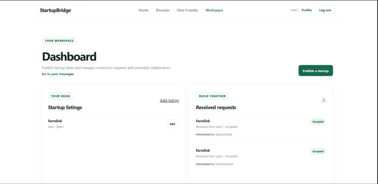Click 'Received from user3 - Accepted' text

[217, 127]
